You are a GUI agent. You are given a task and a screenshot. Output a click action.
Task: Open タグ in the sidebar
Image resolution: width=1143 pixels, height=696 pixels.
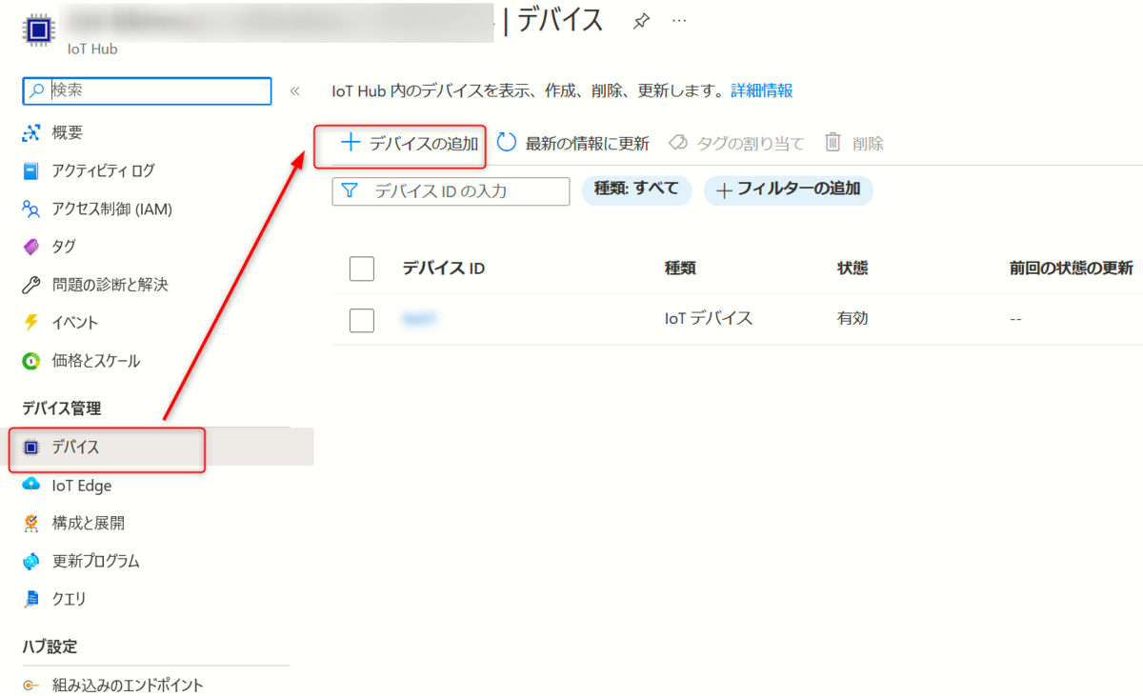[64, 247]
